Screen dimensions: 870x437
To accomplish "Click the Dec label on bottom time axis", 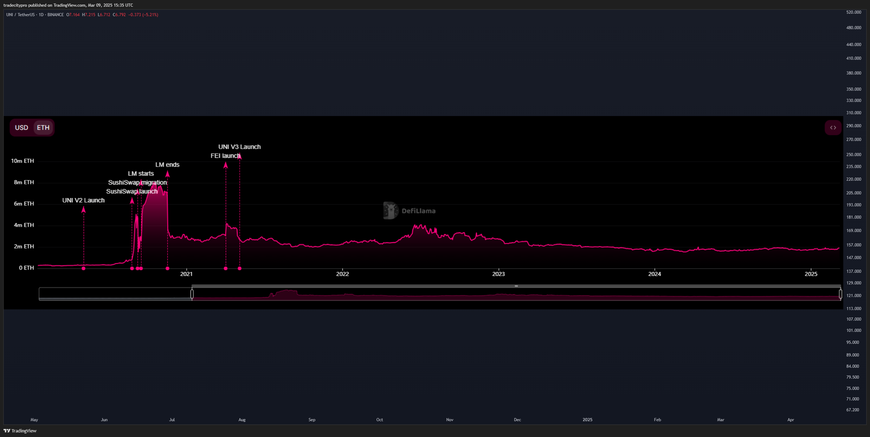I will click(x=517, y=420).
